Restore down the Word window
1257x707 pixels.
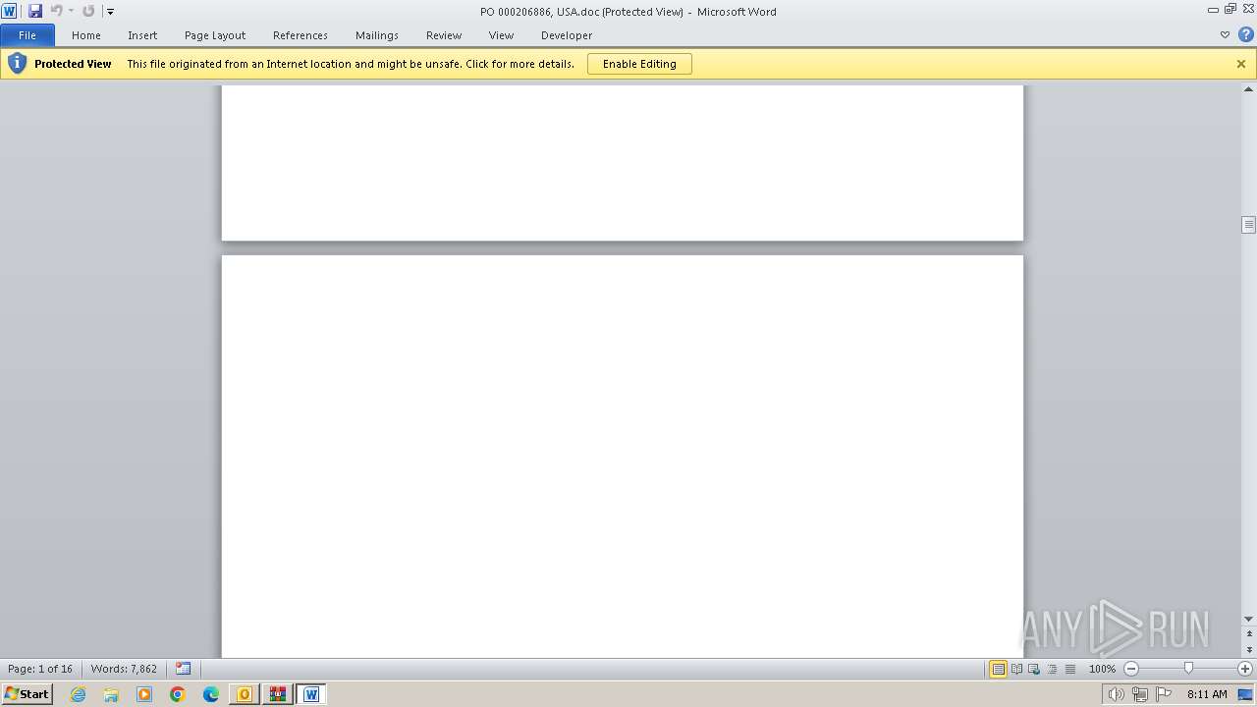[x=1230, y=9]
